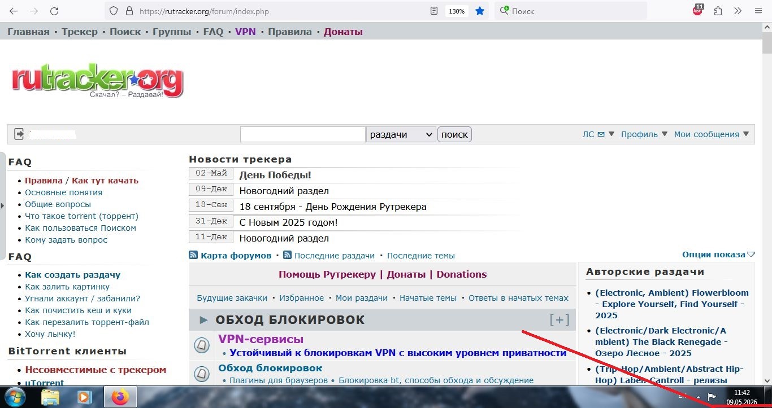Image resolution: width=772 pixels, height=408 pixels.
Task: Click the padlock site security icon
Action: 129,11
